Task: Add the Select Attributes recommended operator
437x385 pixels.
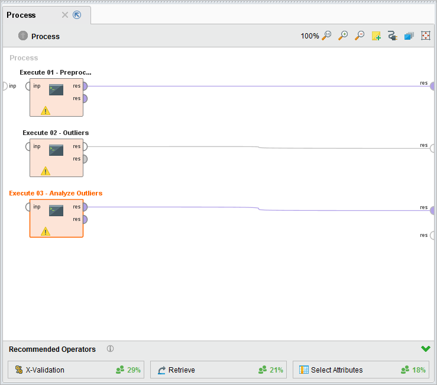Action: (x=361, y=370)
